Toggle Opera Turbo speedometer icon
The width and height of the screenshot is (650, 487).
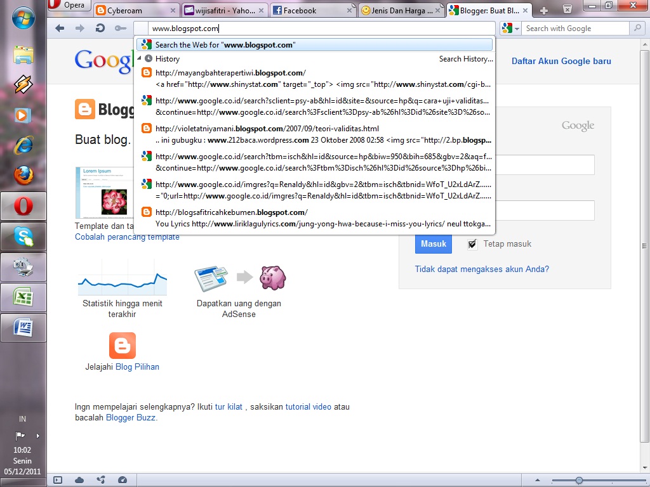(x=123, y=480)
